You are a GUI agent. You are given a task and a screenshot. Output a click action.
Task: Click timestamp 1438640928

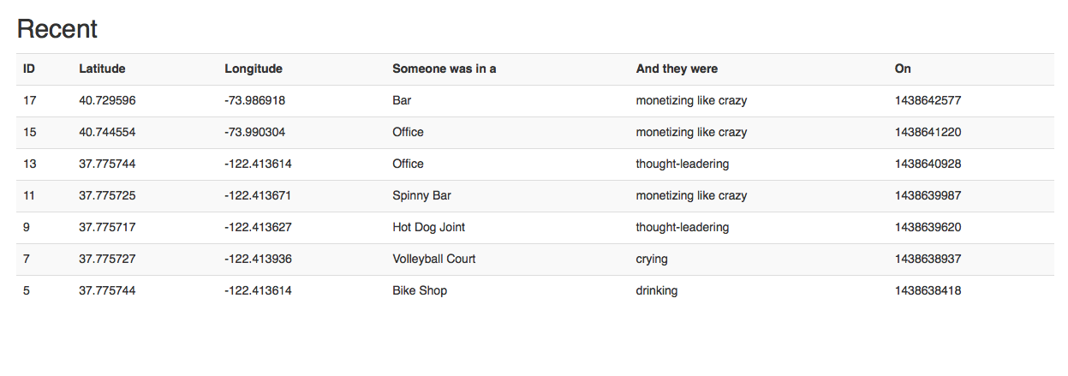[x=928, y=164]
